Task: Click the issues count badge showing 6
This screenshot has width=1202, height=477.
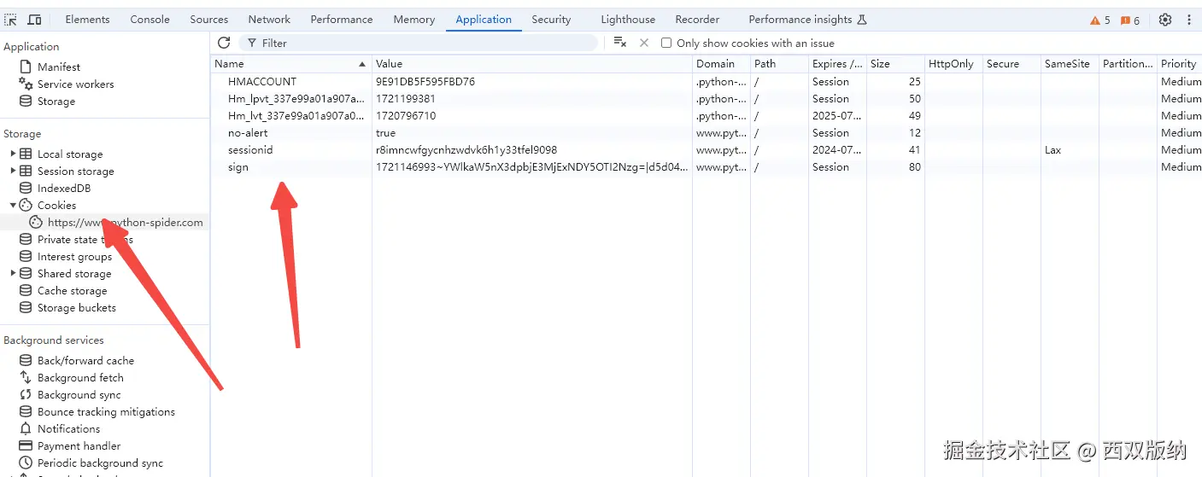Action: click(1130, 20)
